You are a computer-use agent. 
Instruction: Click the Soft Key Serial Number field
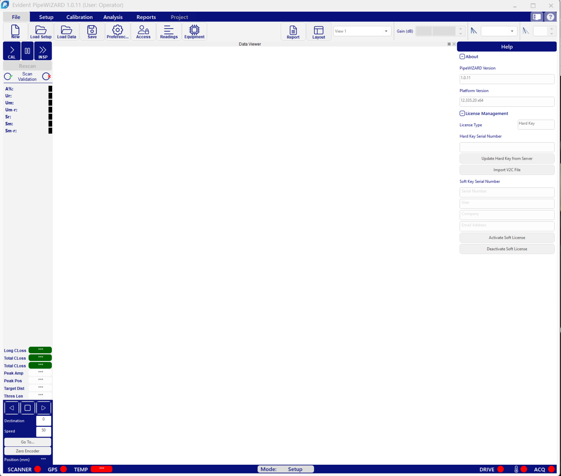click(507, 193)
